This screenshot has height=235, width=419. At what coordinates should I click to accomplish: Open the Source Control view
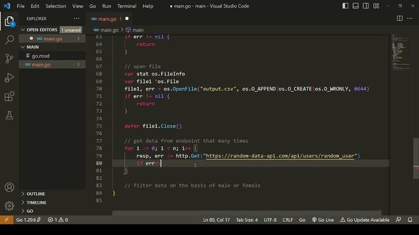(9, 58)
